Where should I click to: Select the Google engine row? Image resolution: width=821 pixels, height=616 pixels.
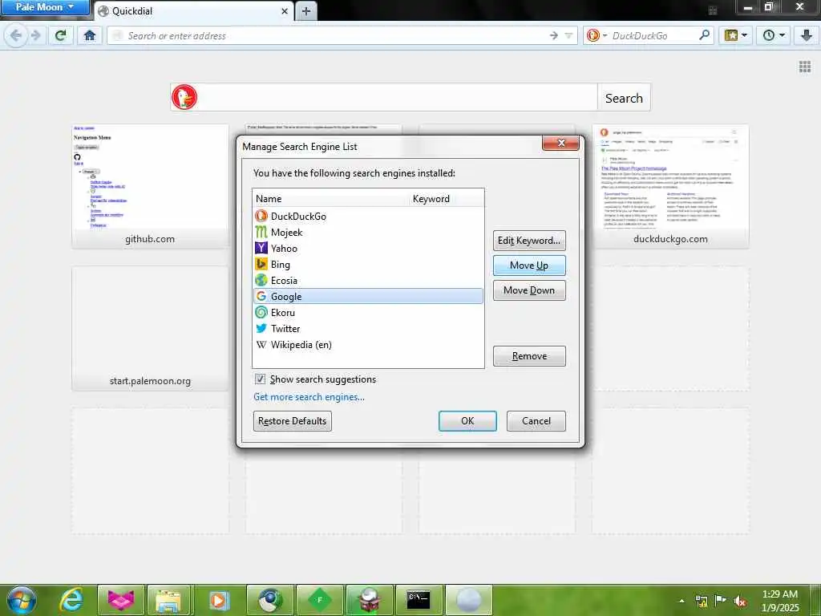[368, 297]
